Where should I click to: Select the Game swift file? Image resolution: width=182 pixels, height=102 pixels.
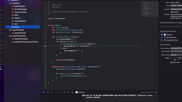22,27
